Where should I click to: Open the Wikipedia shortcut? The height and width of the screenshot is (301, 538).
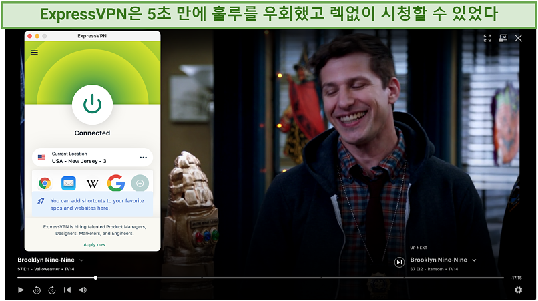[x=92, y=184]
